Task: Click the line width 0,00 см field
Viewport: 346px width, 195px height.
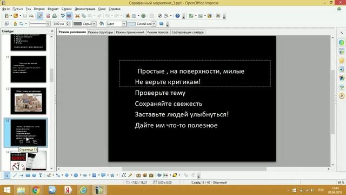Action: pos(59,24)
